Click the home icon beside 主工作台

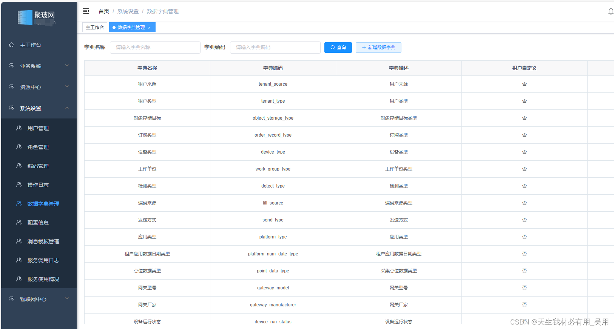[x=11, y=45]
